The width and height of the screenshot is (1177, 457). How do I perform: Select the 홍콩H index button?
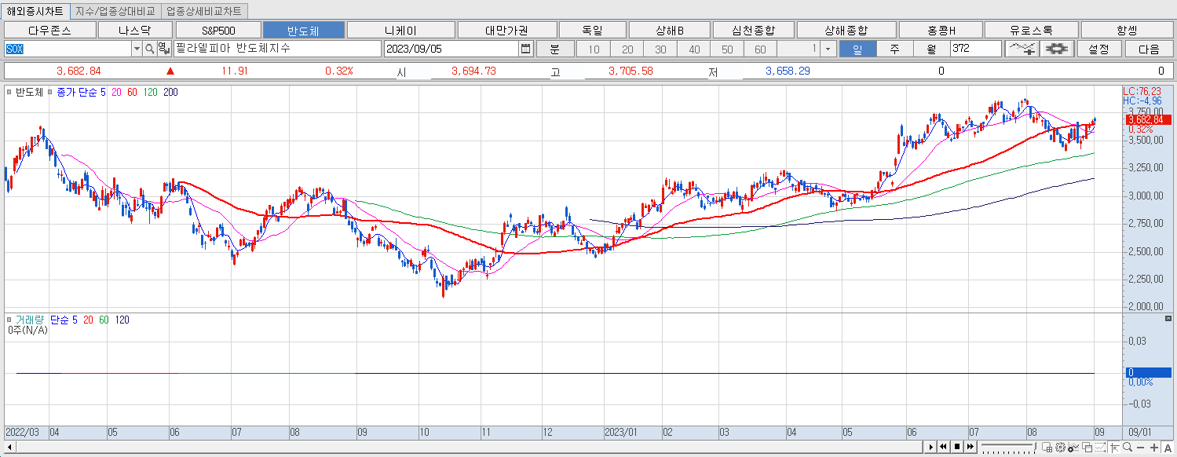point(941,30)
